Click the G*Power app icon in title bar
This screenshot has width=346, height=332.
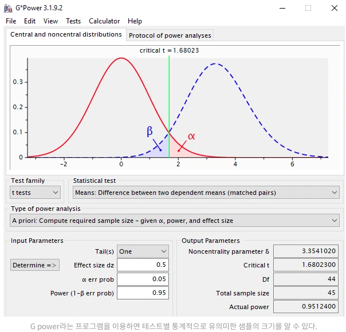point(8,8)
